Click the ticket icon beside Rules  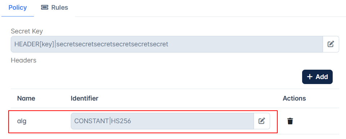pos(45,8)
